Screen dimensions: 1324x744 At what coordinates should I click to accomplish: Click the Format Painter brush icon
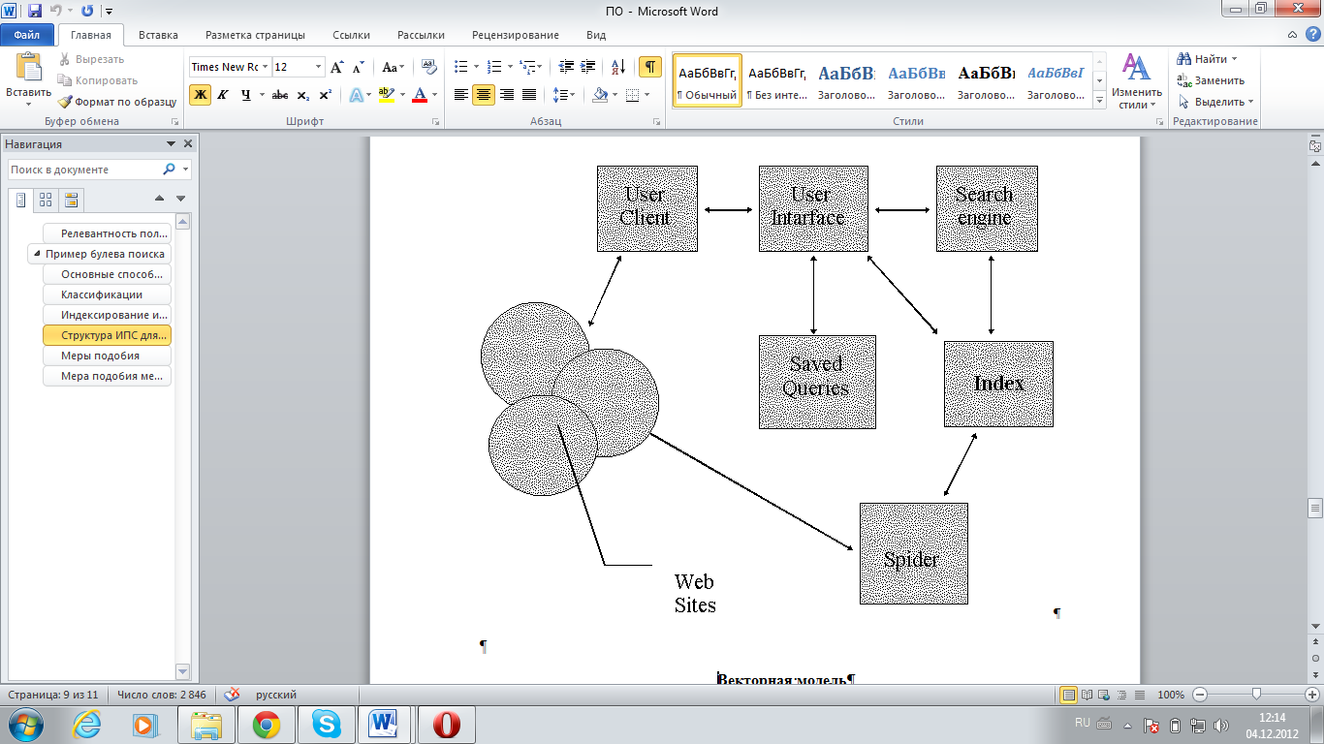(x=65, y=102)
